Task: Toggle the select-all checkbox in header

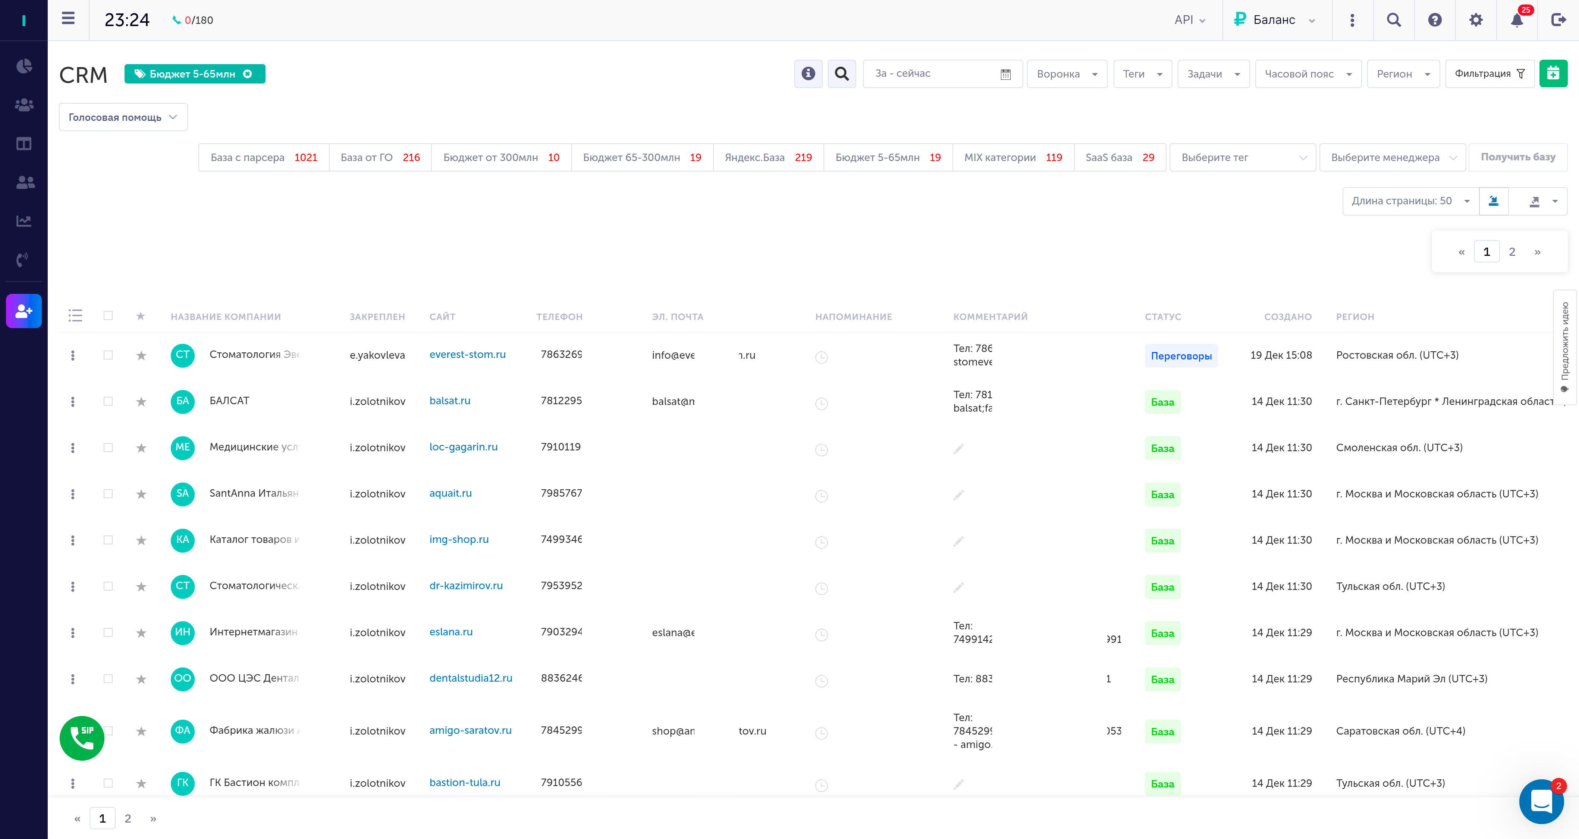Action: coord(108,315)
